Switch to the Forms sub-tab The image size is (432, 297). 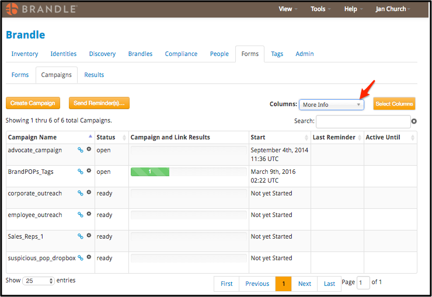20,75
